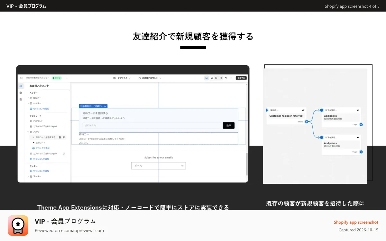The image size is (386, 241).
Task: Open options icon on lower 以下を実行 node
Action: [x=358, y=137]
